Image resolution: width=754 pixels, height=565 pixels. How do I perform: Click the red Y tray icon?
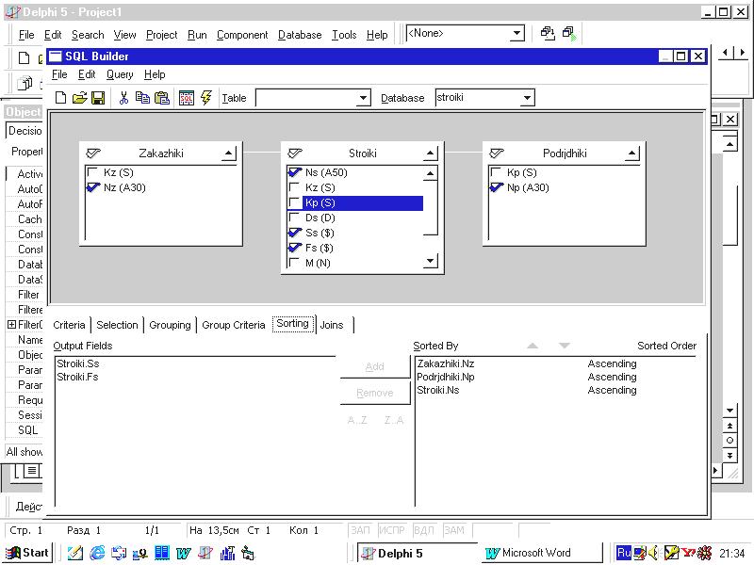(x=689, y=553)
